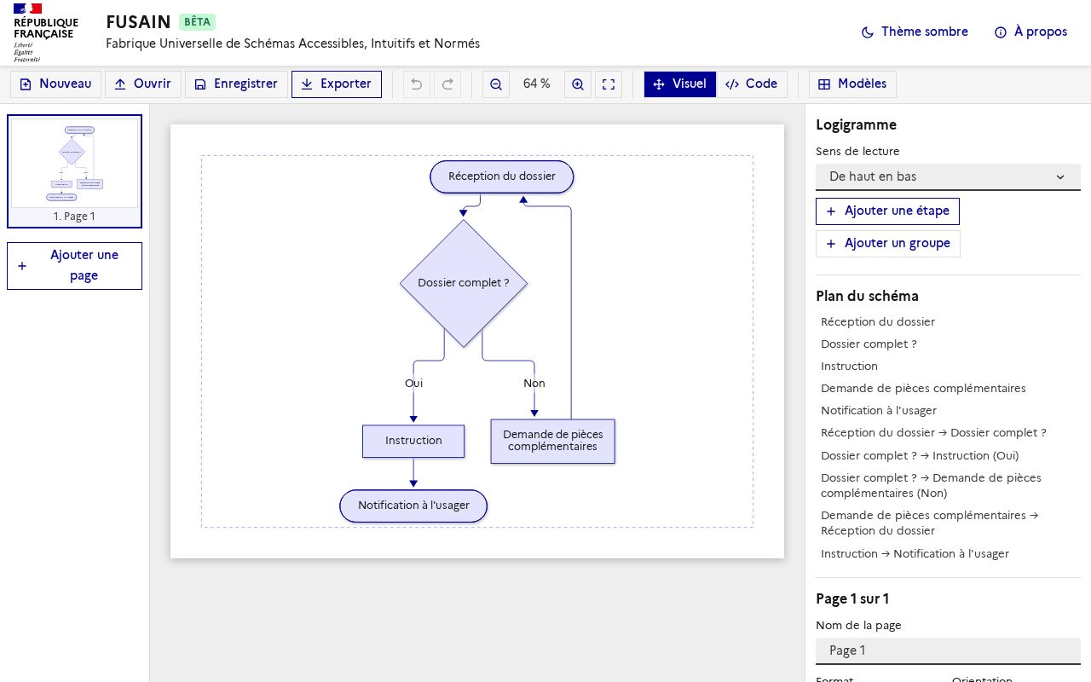
Task: Click the République Française logo
Action: tap(46, 32)
